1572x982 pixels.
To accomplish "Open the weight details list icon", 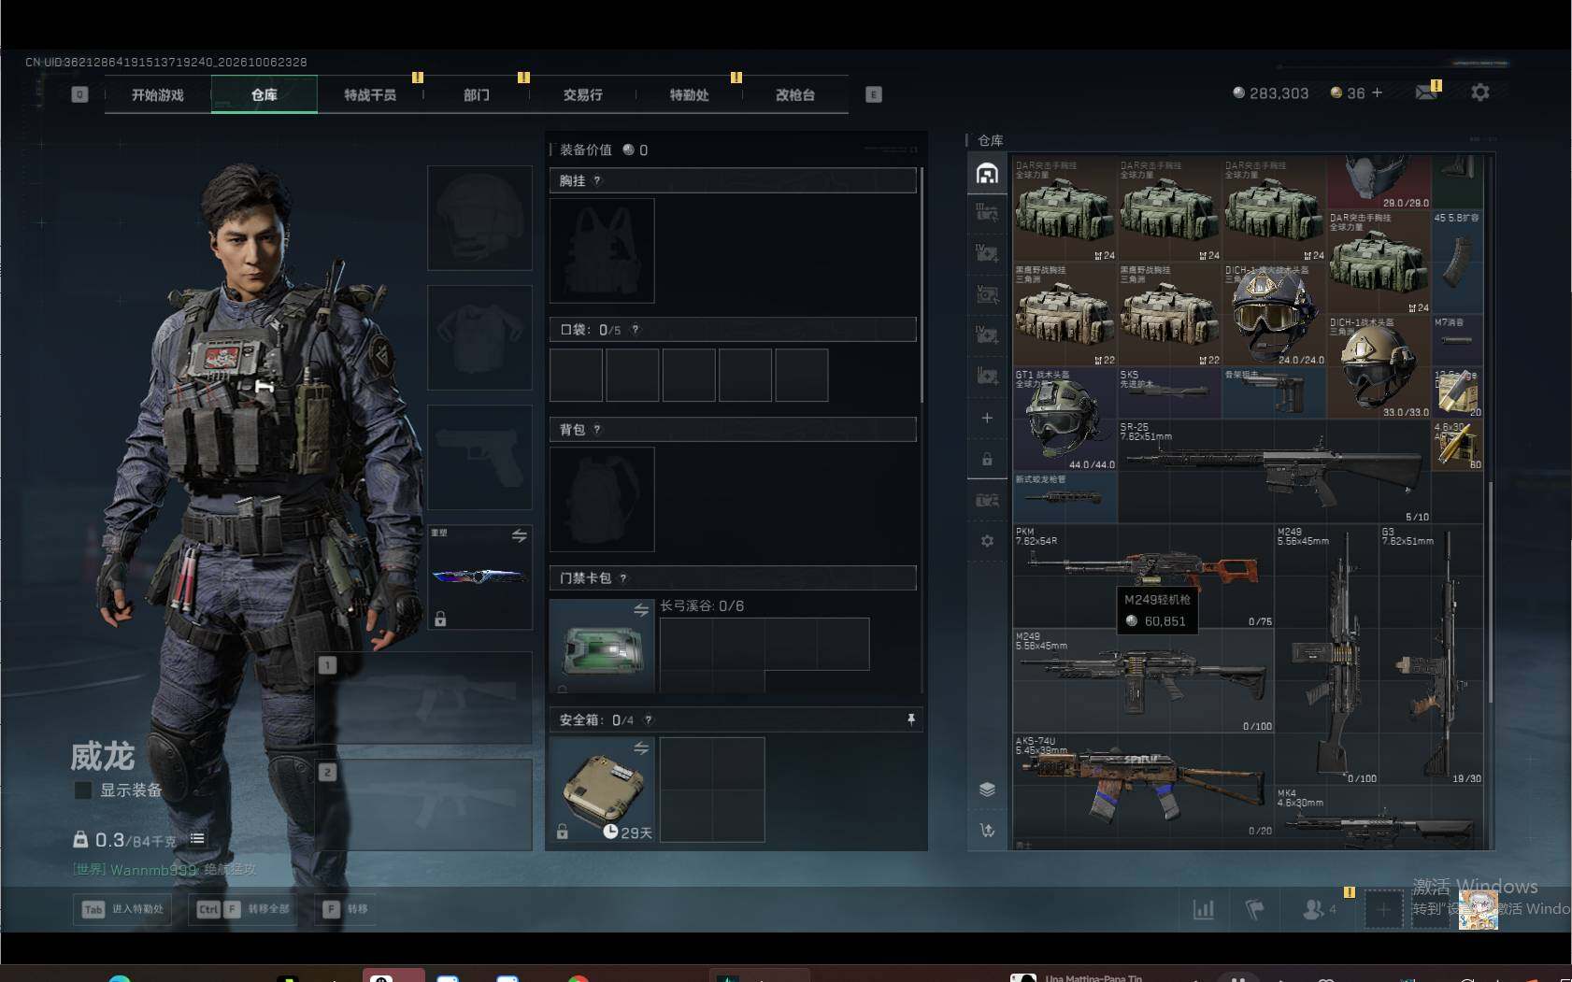I will [197, 839].
